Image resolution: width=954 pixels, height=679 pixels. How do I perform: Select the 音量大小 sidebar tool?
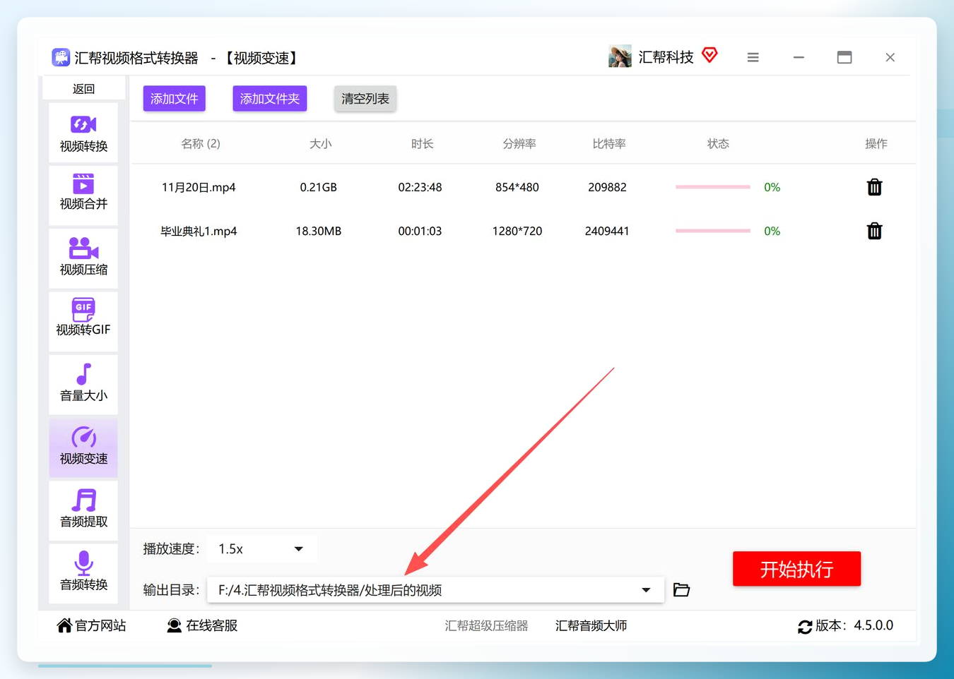(x=83, y=384)
